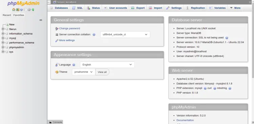Image resolution: width=254 pixels, height=124 pixels.
Task: Expand the information_schema database node
Action: [3, 34]
